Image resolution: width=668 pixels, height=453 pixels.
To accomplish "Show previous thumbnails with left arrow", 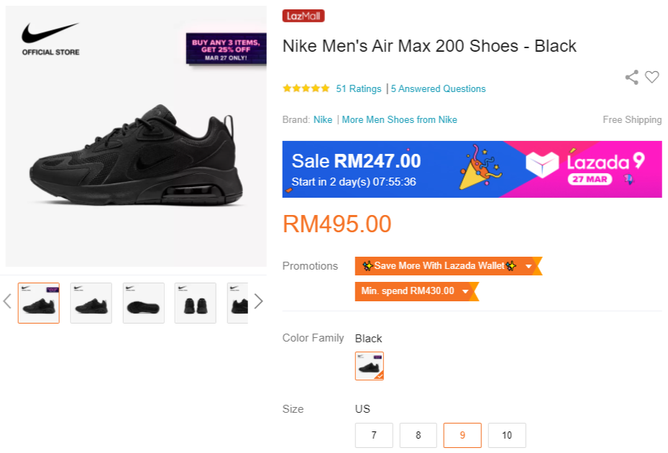I will 7,301.
